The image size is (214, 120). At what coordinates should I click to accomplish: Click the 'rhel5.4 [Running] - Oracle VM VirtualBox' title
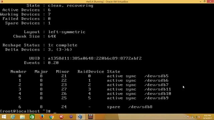(107, 2)
